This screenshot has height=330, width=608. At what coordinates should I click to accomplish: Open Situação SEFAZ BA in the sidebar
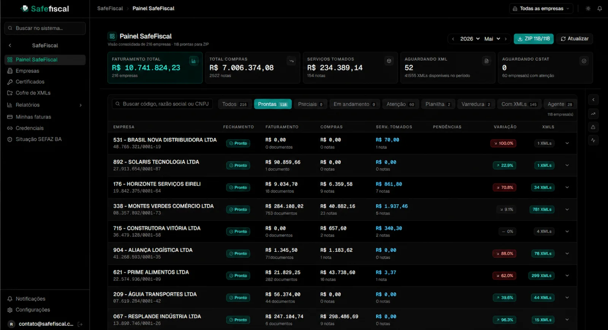click(45, 139)
